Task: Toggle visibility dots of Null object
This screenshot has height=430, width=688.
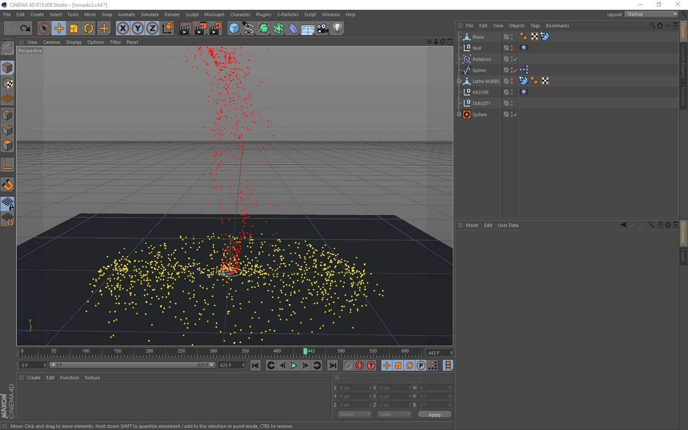Action: 512,48
